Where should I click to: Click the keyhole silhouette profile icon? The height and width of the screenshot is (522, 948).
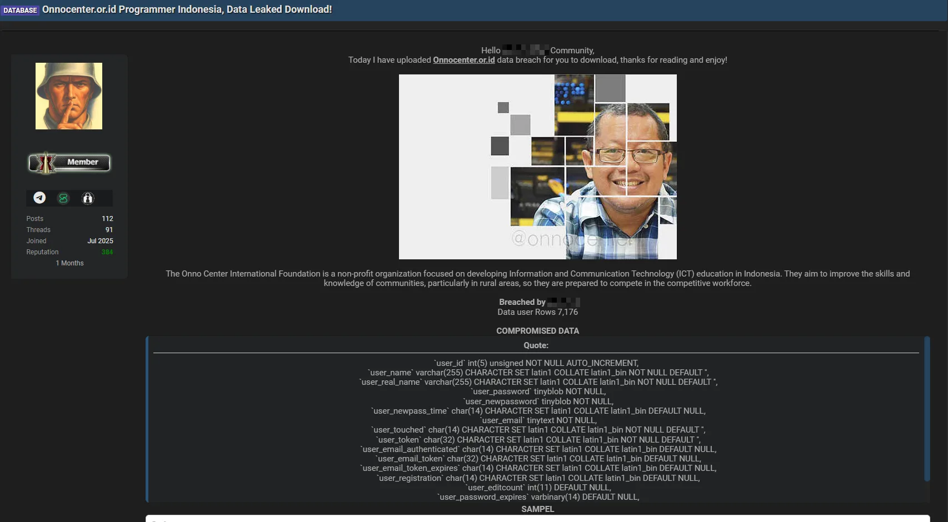pos(88,198)
